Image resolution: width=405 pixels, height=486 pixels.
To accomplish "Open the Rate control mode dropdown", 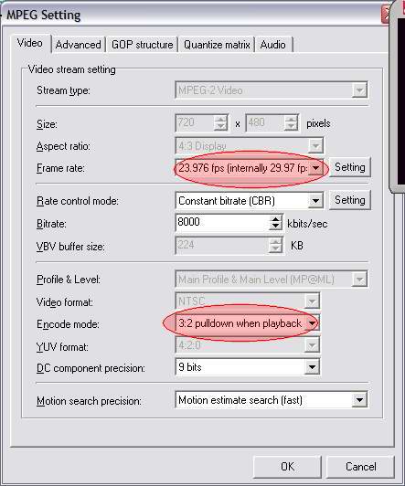I will (x=315, y=201).
